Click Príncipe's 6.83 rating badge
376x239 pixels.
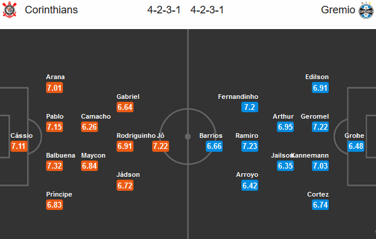click(x=54, y=205)
